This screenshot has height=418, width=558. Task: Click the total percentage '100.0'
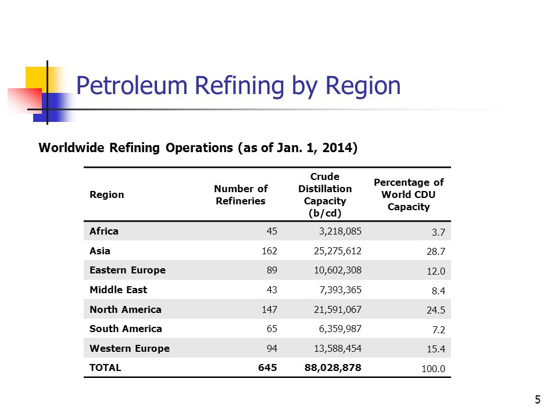434,369
